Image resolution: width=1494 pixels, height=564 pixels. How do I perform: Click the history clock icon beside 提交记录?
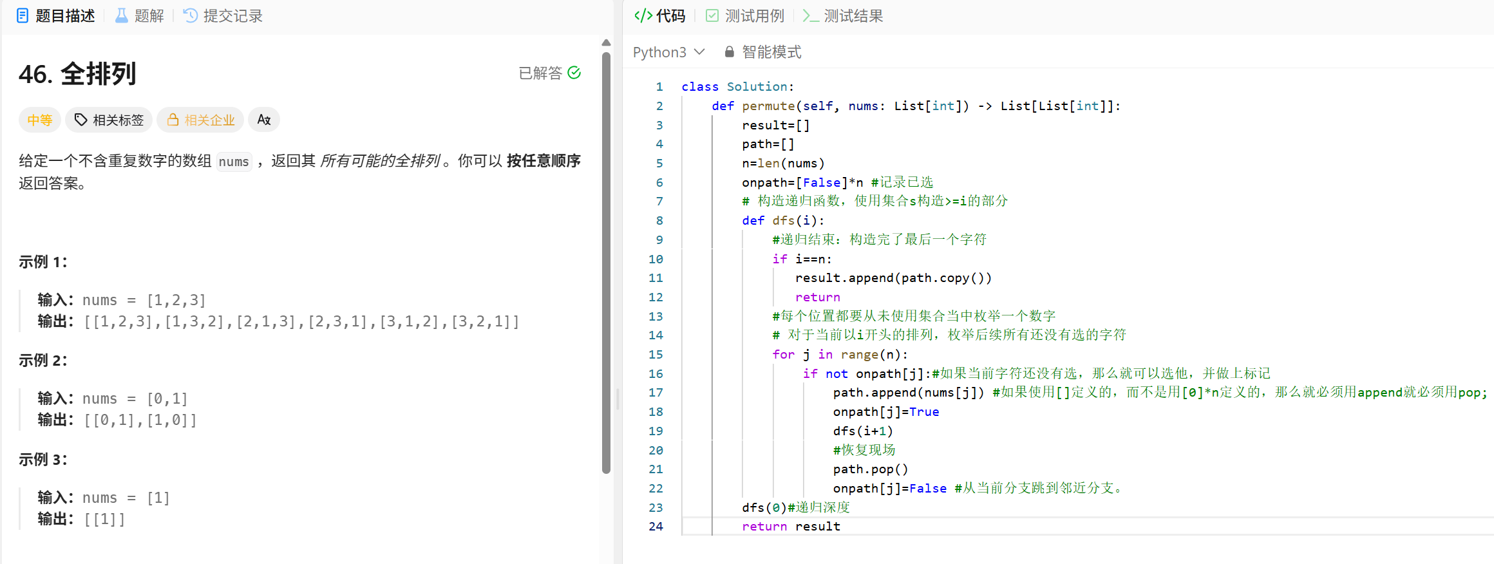coord(190,15)
